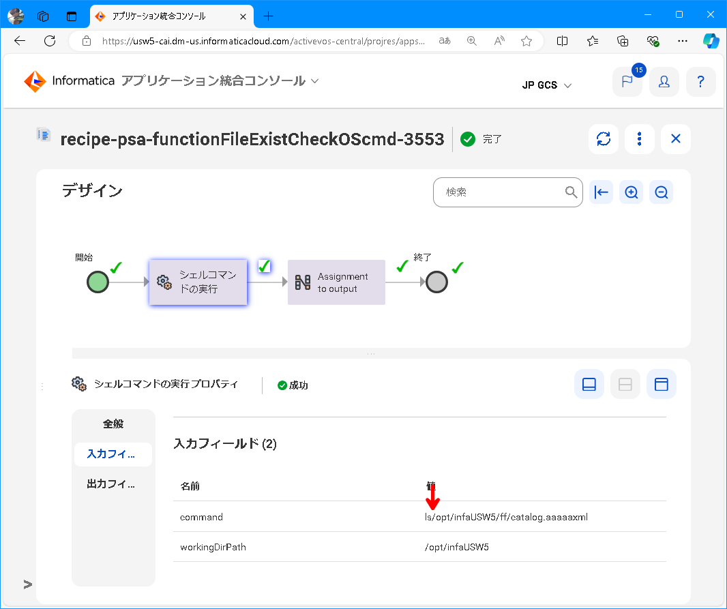727x609 pixels.
Task: Dock properties panel at bottom
Action: point(589,384)
